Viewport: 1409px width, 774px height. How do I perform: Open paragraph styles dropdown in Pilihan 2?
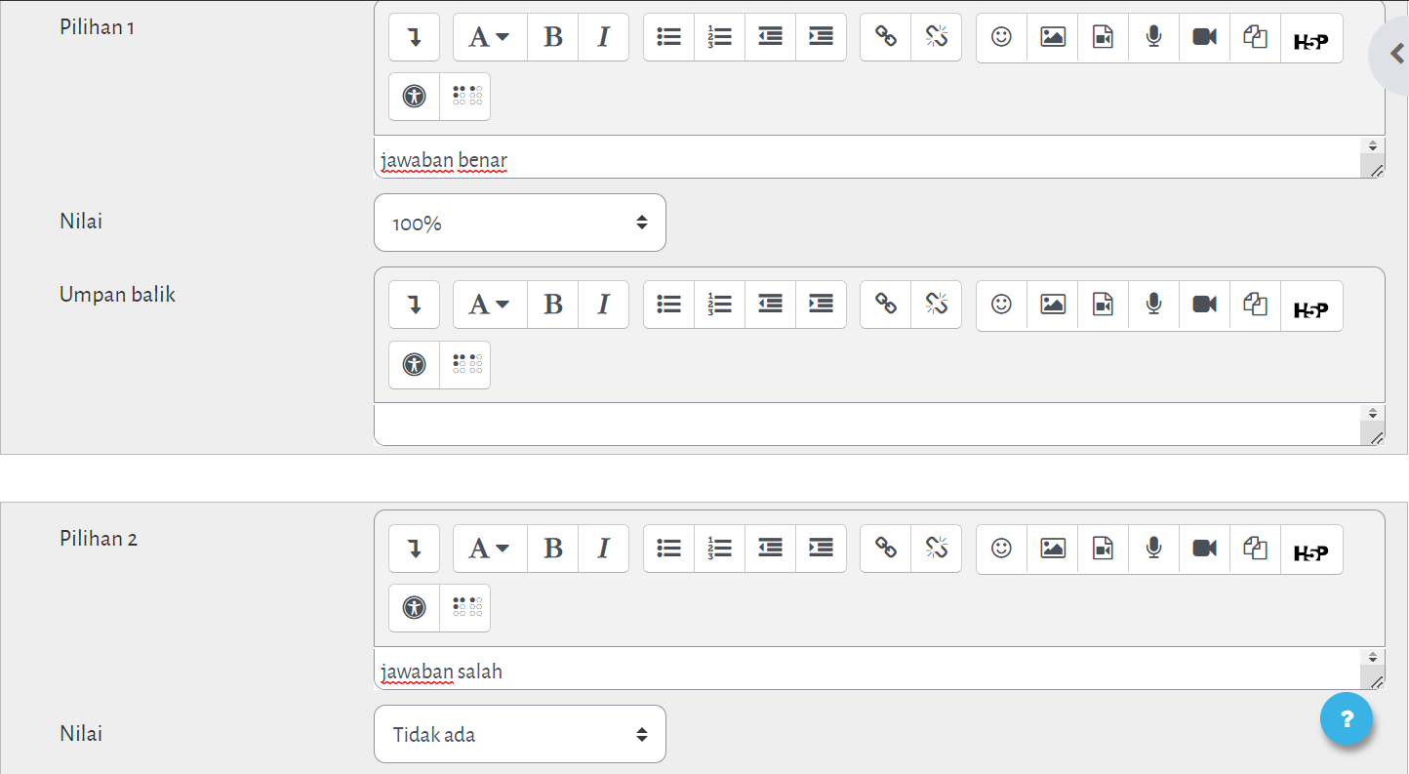tap(490, 549)
